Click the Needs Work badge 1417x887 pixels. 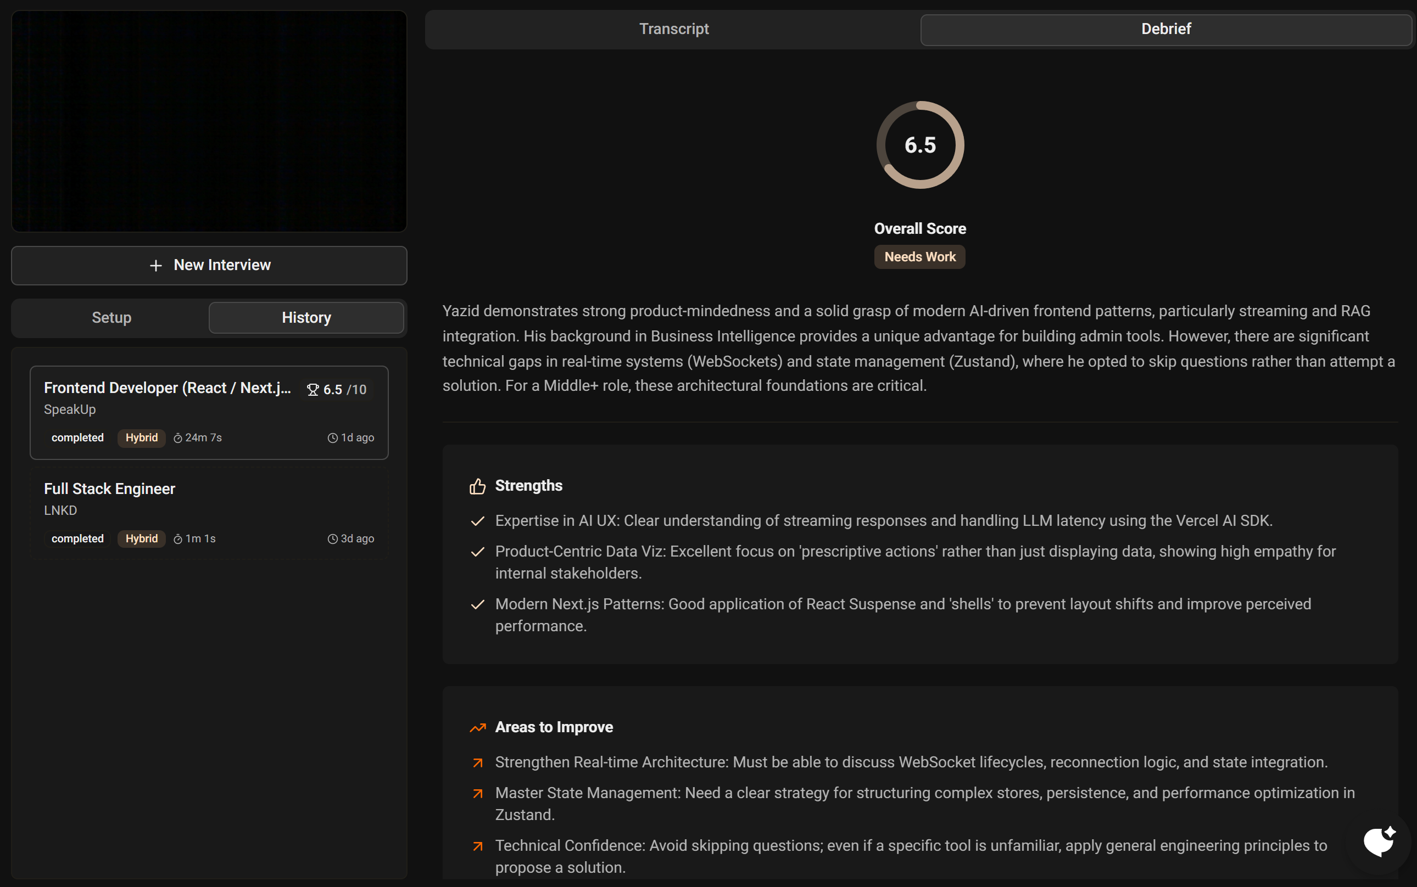pos(919,257)
